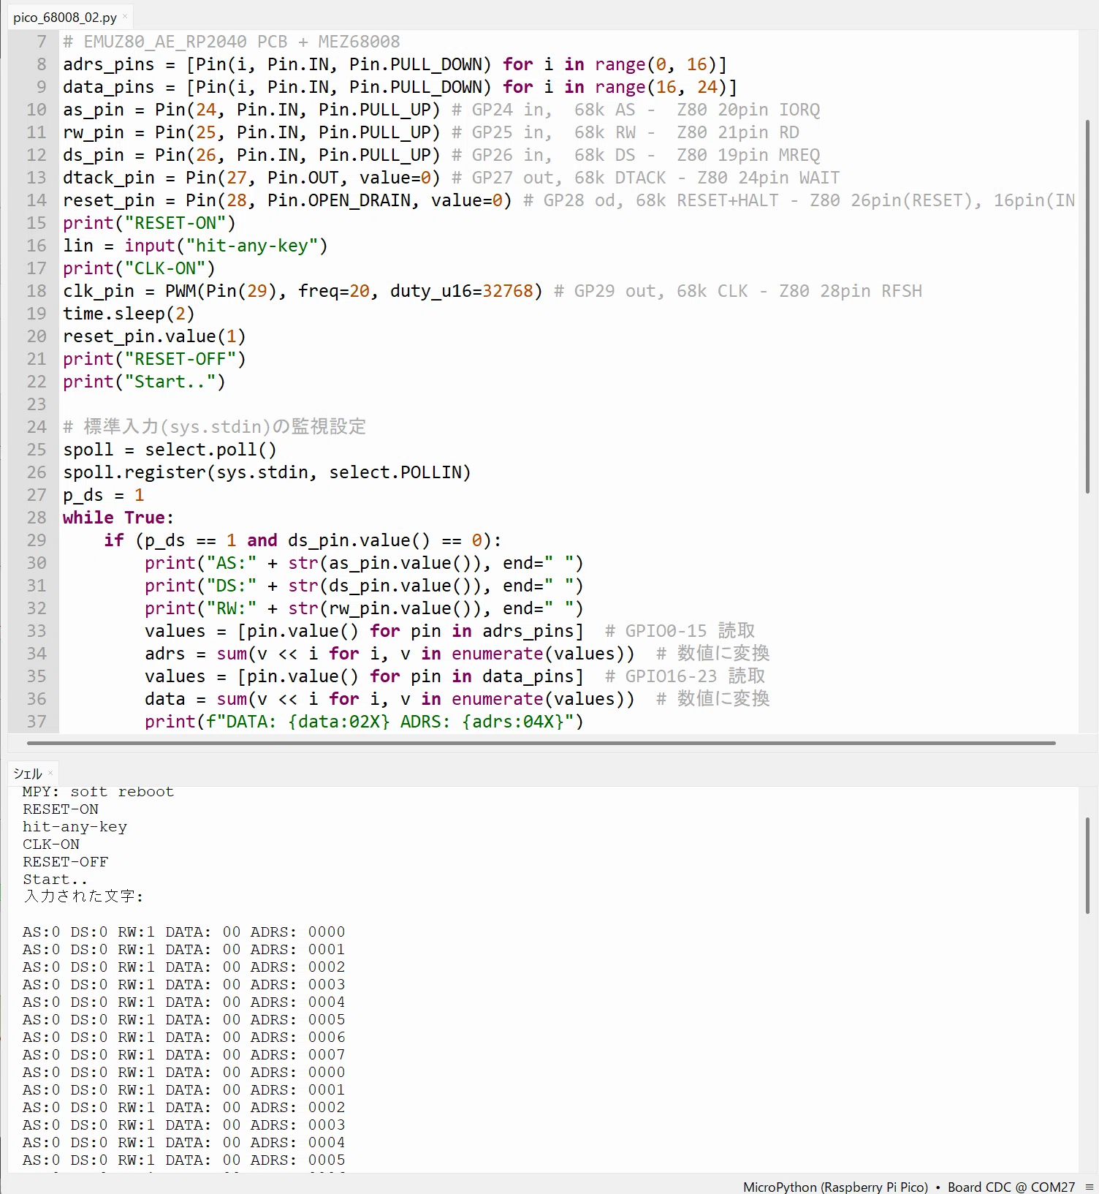
Task: Click the print("RESET-OFF") code line
Action: (154, 359)
